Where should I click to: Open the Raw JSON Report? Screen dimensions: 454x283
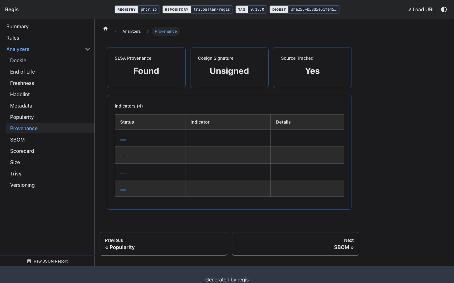(x=47, y=261)
